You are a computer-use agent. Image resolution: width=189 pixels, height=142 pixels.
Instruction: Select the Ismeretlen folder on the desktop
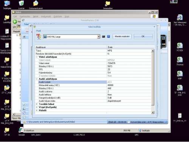tap(108, 5)
